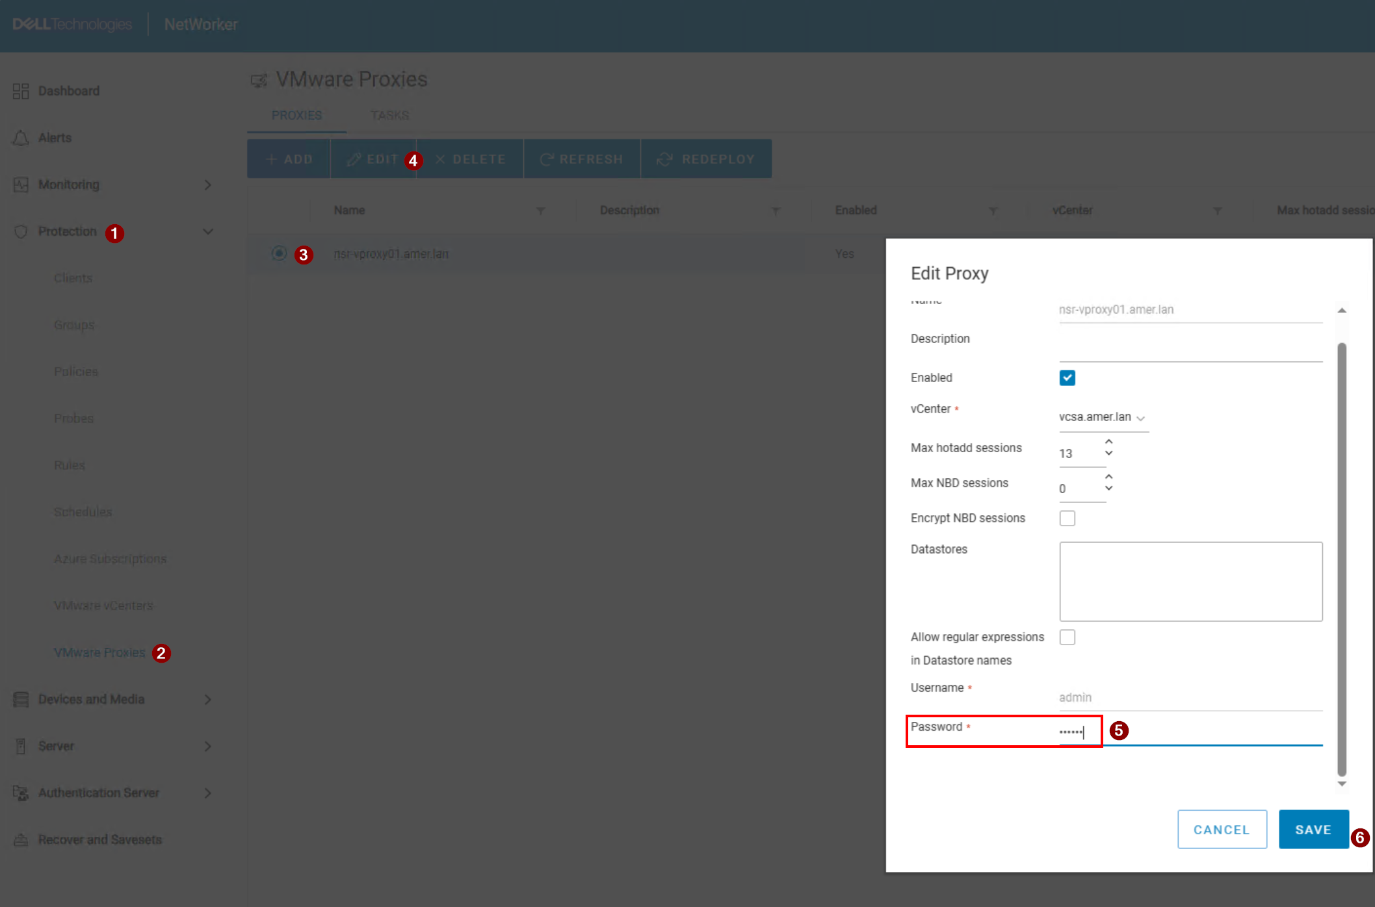Image resolution: width=1375 pixels, height=907 pixels.
Task: Open the filter icon on Name column
Action: click(541, 211)
